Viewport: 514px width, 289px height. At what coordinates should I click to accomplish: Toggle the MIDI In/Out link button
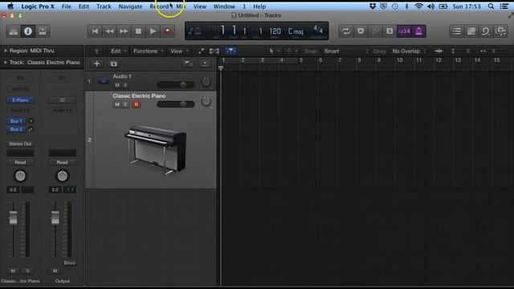[x=214, y=51]
